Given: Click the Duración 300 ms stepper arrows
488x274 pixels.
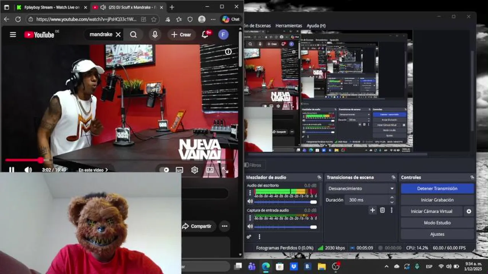Looking at the screenshot, I should [x=392, y=200].
